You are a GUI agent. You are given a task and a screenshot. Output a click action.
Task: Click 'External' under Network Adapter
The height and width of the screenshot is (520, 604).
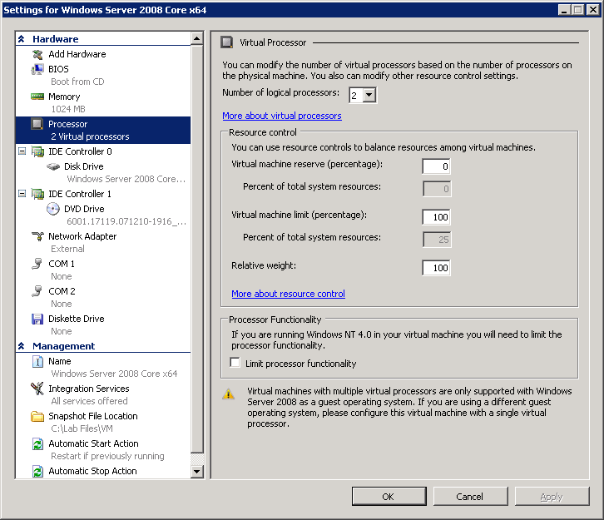pyautogui.click(x=67, y=250)
